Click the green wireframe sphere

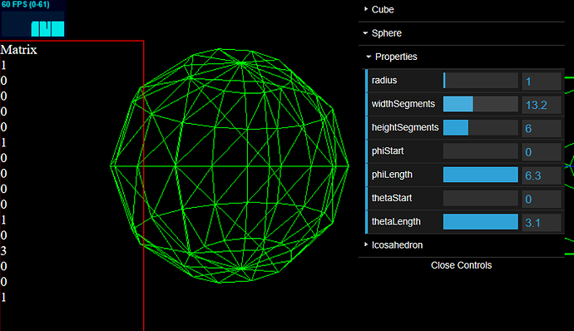(x=230, y=165)
